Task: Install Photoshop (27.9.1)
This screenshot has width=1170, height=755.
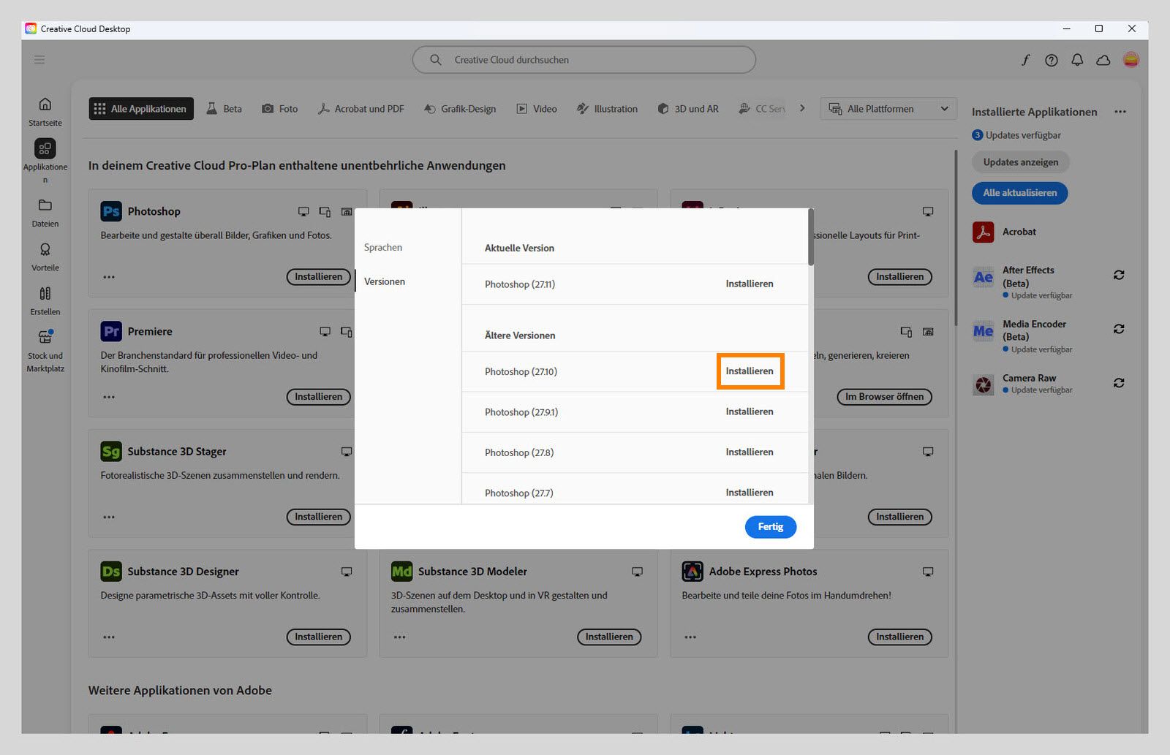Action: (750, 411)
